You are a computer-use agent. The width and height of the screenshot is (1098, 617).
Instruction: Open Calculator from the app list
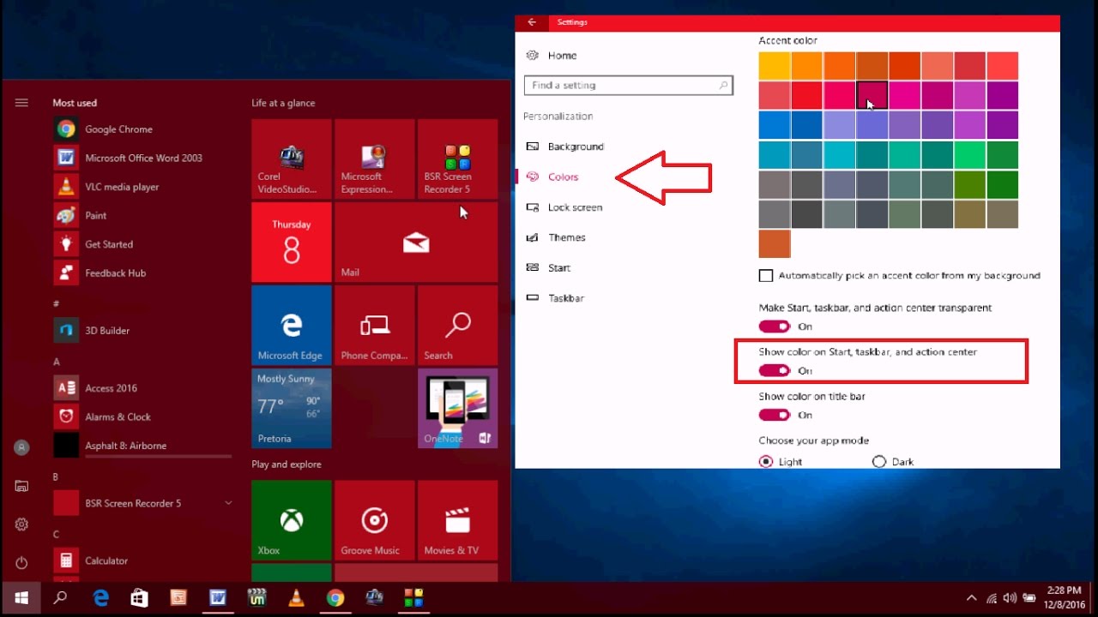pyautogui.click(x=142, y=560)
